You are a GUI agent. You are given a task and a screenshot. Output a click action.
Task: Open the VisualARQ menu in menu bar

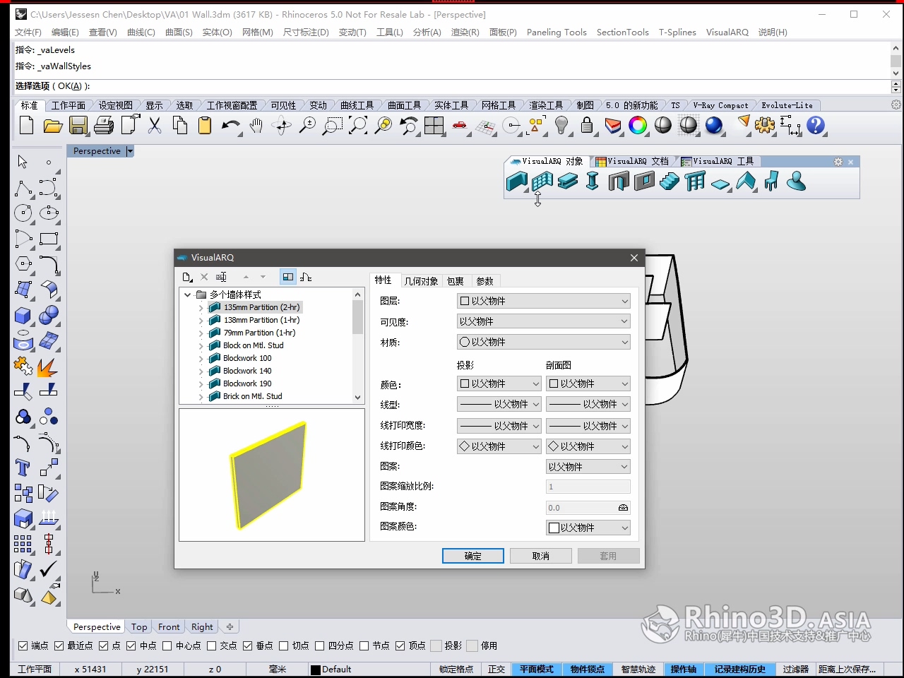(x=727, y=32)
